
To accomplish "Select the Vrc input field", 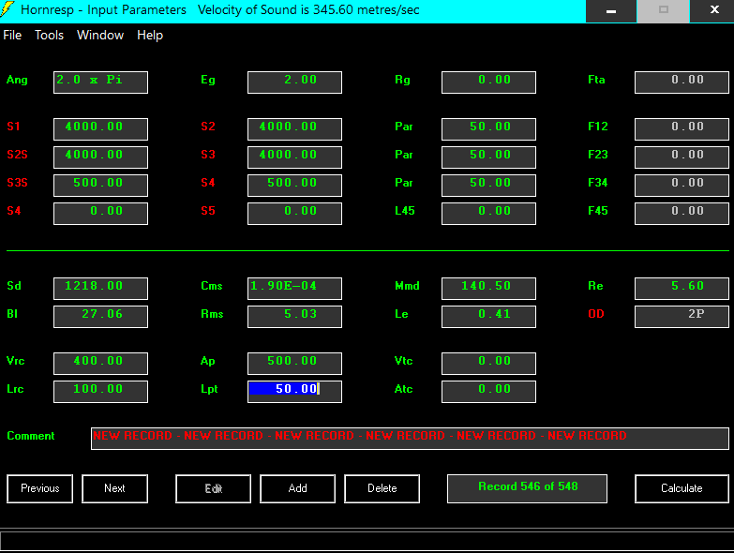I will click(x=100, y=363).
